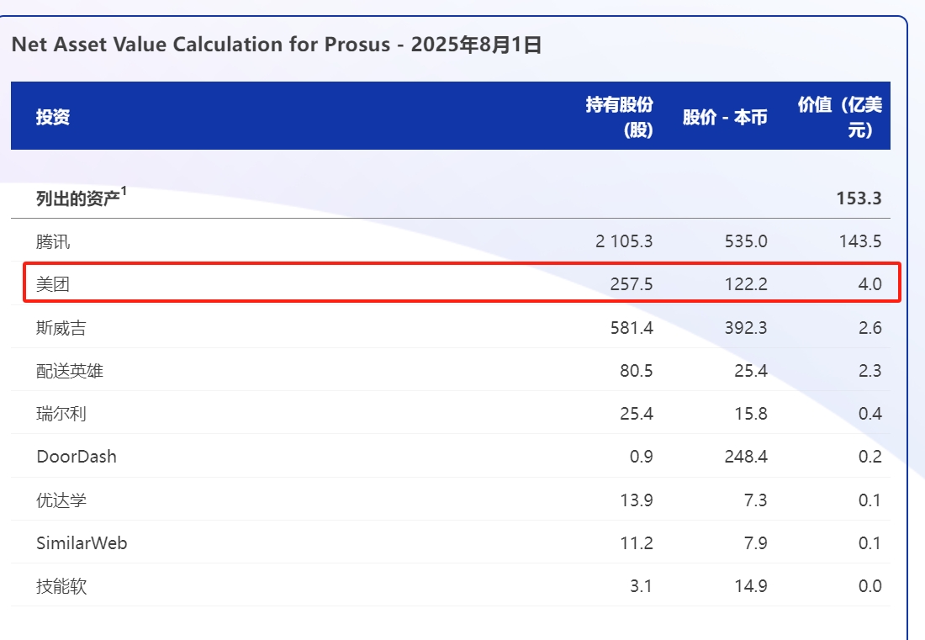Click 美团 shares held 257.5
This screenshot has height=640, width=925.
tap(632, 284)
